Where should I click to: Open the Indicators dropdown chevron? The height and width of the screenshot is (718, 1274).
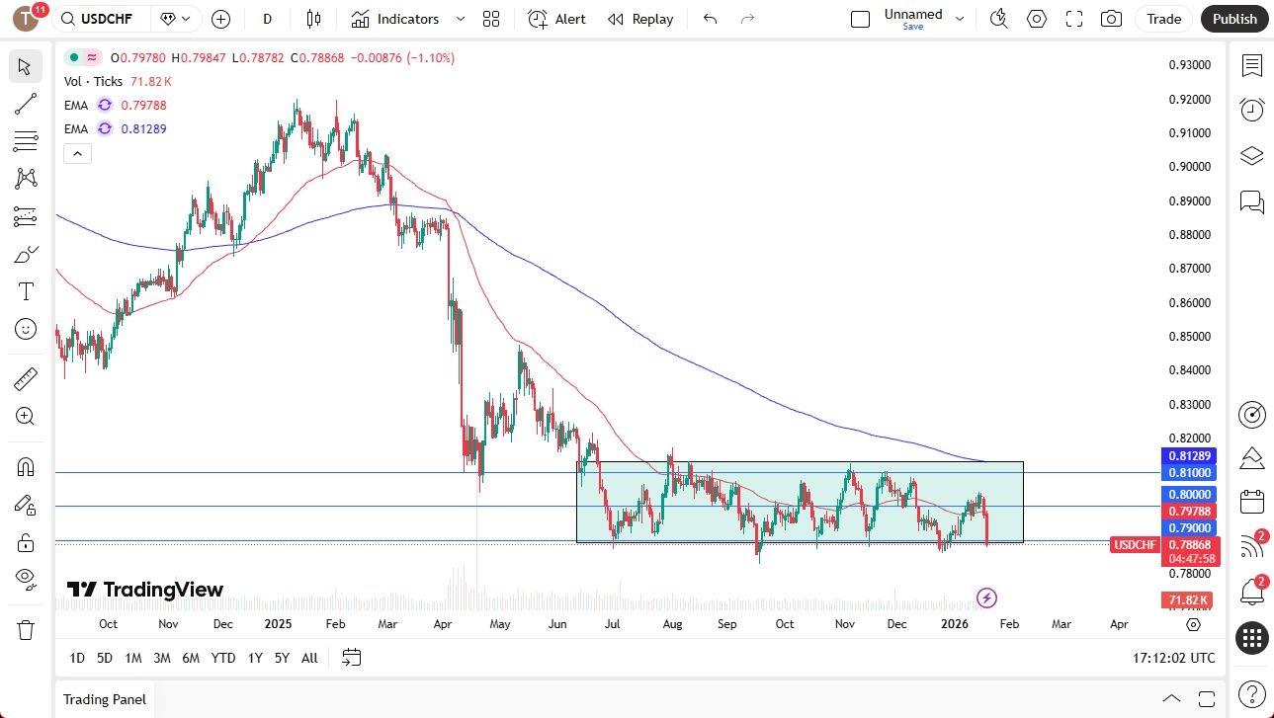coord(459,19)
